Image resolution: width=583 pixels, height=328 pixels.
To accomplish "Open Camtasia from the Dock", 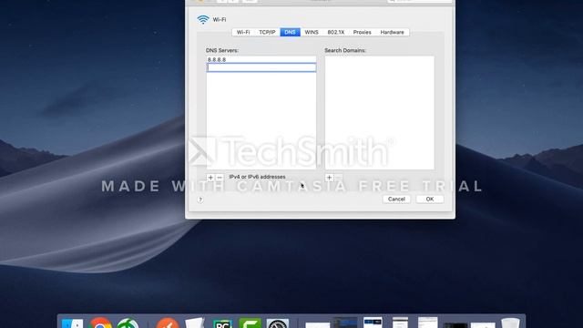I will tap(250, 323).
